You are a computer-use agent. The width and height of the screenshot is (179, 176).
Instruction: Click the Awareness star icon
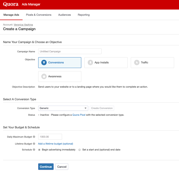(x=44, y=77)
